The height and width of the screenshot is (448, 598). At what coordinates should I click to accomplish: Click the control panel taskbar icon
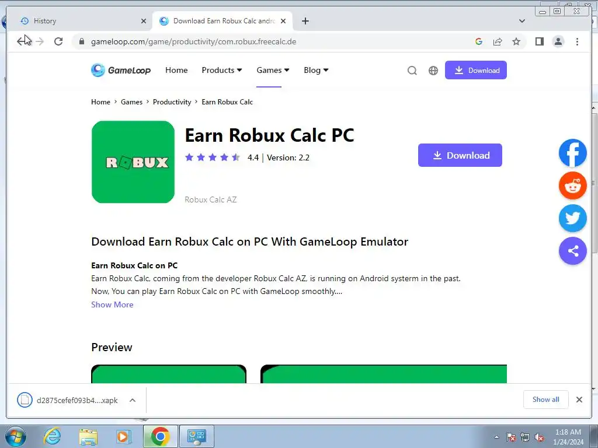point(197,436)
